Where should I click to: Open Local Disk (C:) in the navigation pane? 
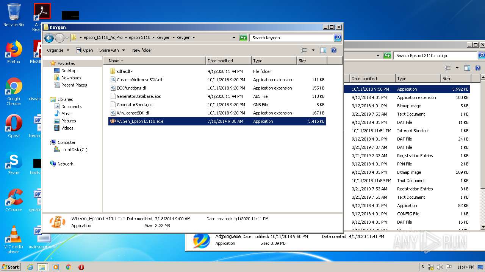74,150
